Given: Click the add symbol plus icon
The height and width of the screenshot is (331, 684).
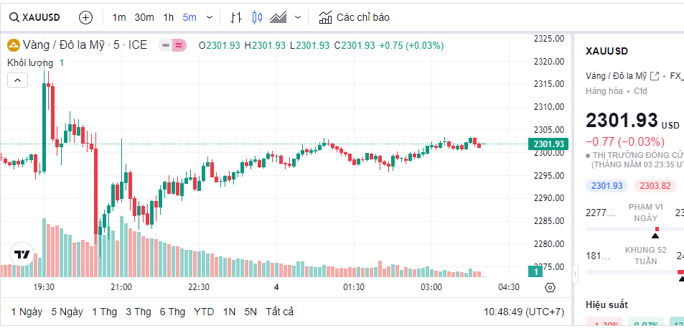Looking at the screenshot, I should [x=85, y=17].
